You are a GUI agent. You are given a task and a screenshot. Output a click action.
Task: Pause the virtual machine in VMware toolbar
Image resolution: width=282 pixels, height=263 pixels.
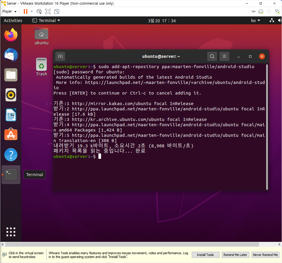26,11
